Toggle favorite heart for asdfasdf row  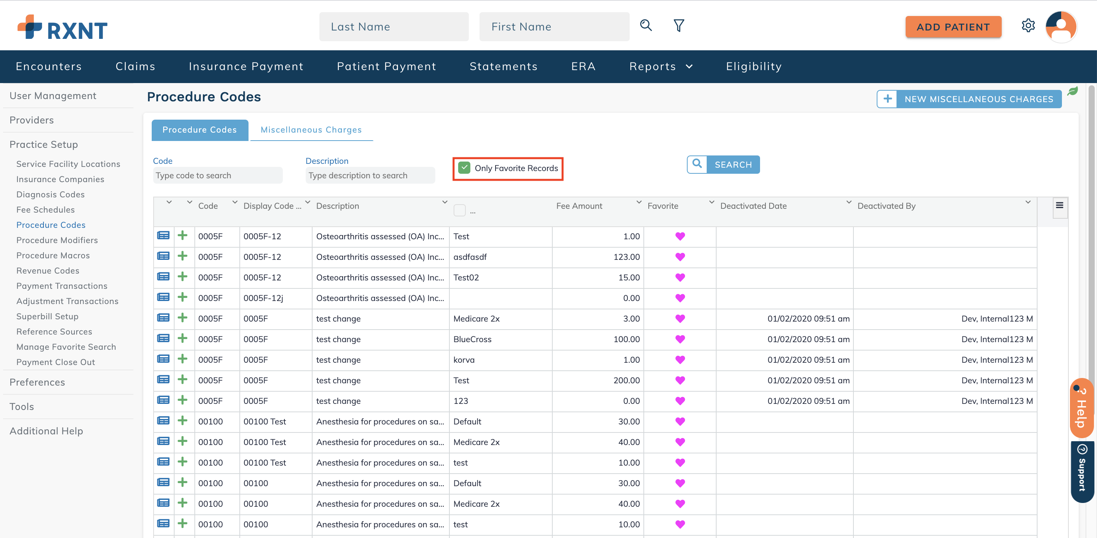[x=680, y=257]
